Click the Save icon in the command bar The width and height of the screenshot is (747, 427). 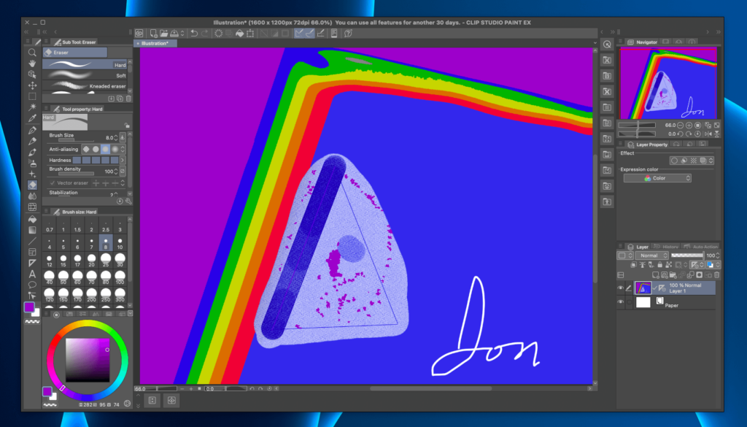(174, 34)
